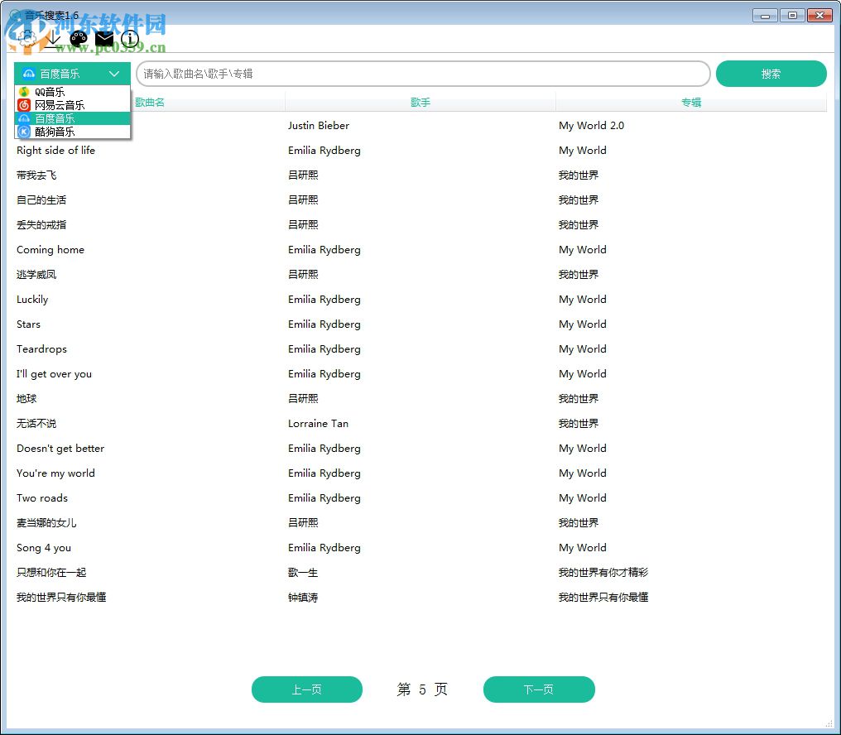Click the mail envelope icon
841x735 pixels.
104,38
